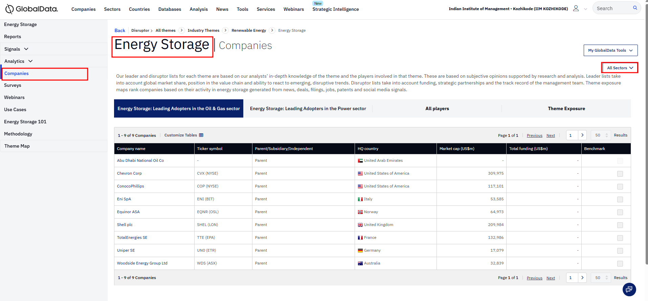Switch to the Theme Exposure tab
Image resolution: width=648 pixels, height=301 pixels.
pyautogui.click(x=566, y=108)
